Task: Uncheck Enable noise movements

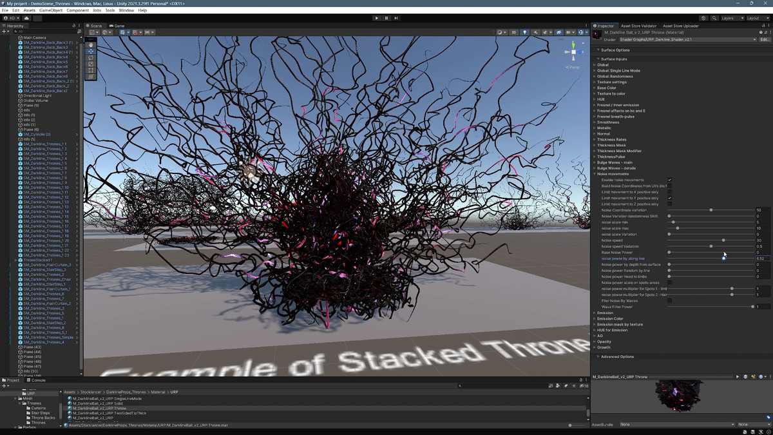Action: click(x=669, y=180)
